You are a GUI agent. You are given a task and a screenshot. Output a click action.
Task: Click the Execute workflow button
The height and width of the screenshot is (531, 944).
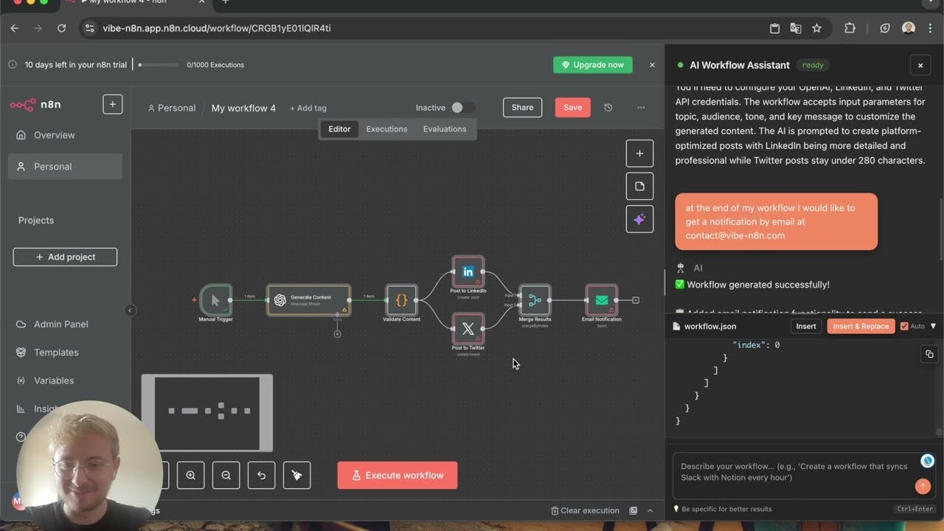(x=397, y=475)
